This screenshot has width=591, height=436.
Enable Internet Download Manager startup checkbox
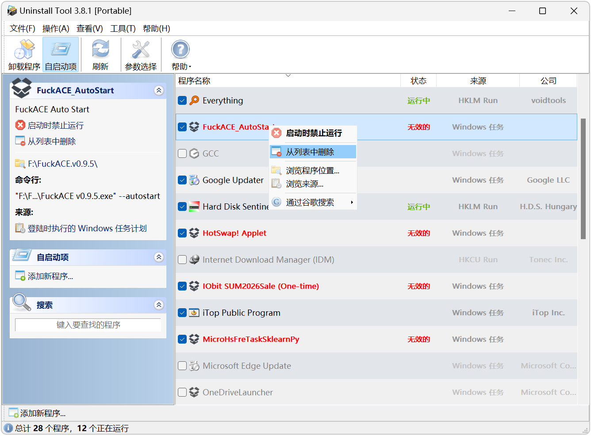(x=182, y=260)
